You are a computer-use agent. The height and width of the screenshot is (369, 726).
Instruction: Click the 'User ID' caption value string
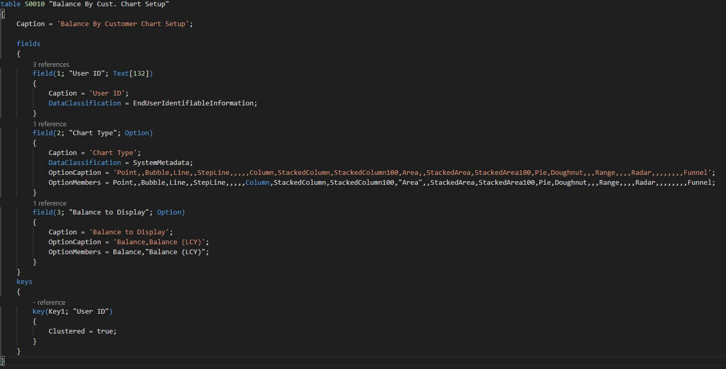[x=107, y=93]
